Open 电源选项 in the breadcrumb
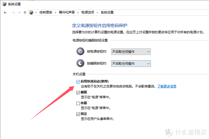The width and height of the screenshot is (209, 139). pyautogui.click(x=88, y=12)
